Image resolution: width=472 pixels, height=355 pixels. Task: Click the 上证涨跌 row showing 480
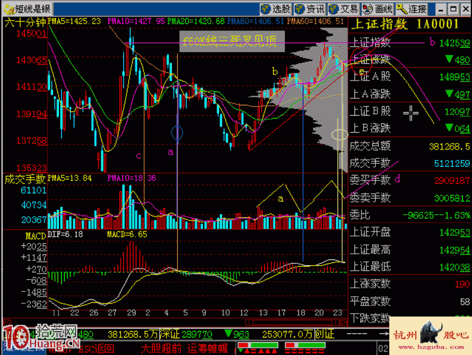[409, 60]
